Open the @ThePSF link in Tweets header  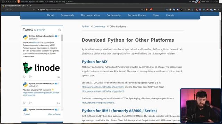tap(41, 30)
